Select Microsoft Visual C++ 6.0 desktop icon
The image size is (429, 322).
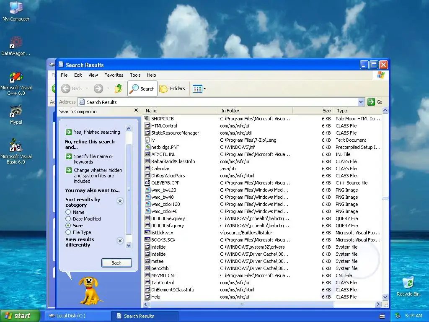(x=16, y=83)
